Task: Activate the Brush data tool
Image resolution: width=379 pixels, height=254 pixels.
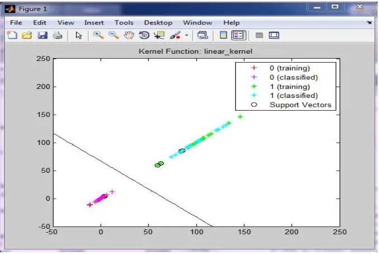Action: (x=175, y=35)
